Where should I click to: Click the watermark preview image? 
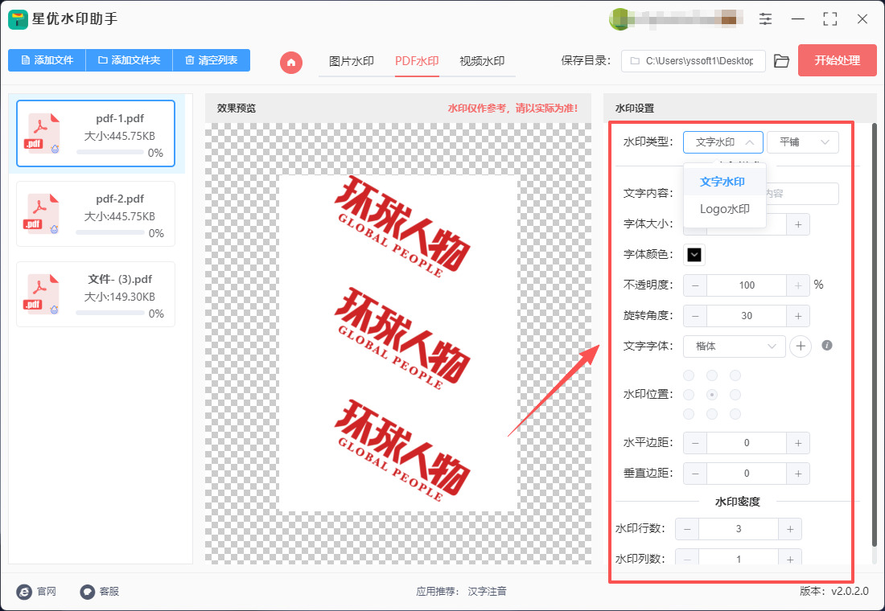(x=398, y=343)
